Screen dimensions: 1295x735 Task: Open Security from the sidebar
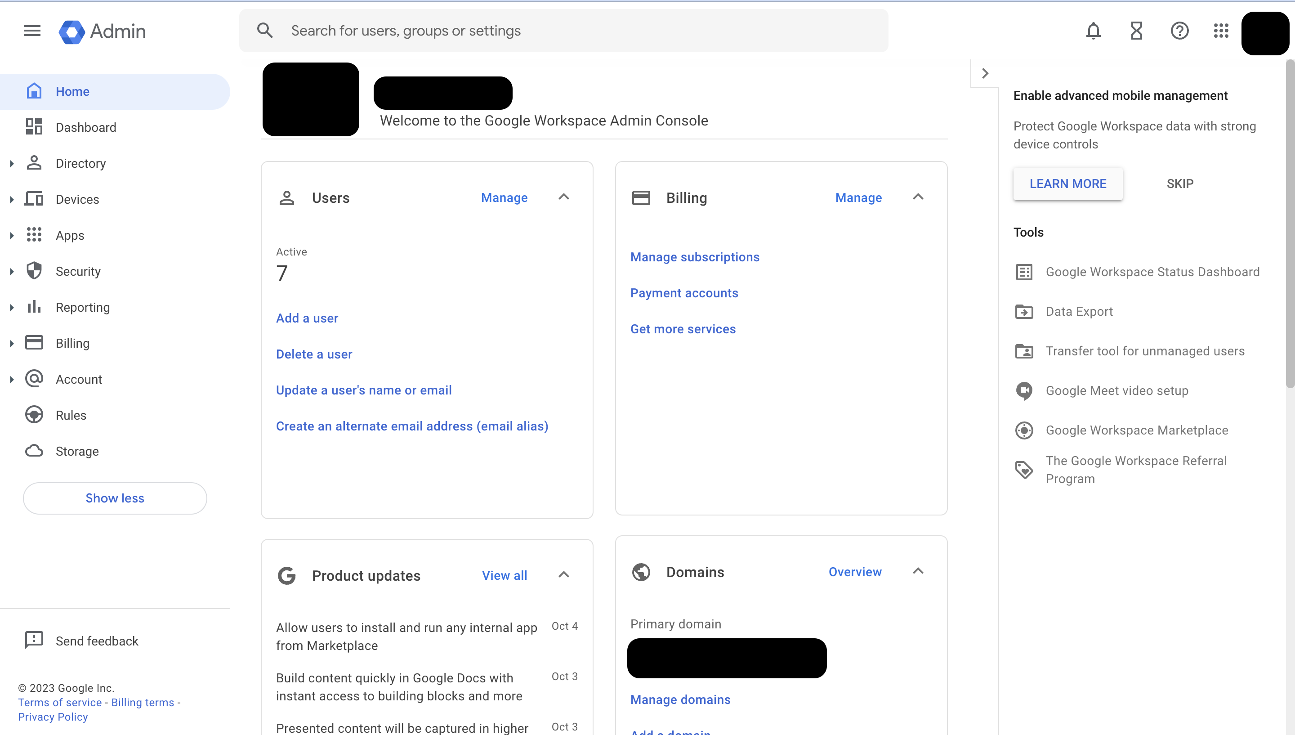pyautogui.click(x=115, y=271)
